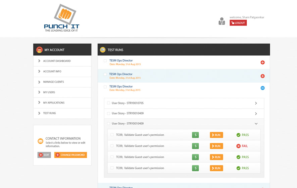297x188 pixels.
Task: Click the red FAIL status icon
Action: [238, 146]
